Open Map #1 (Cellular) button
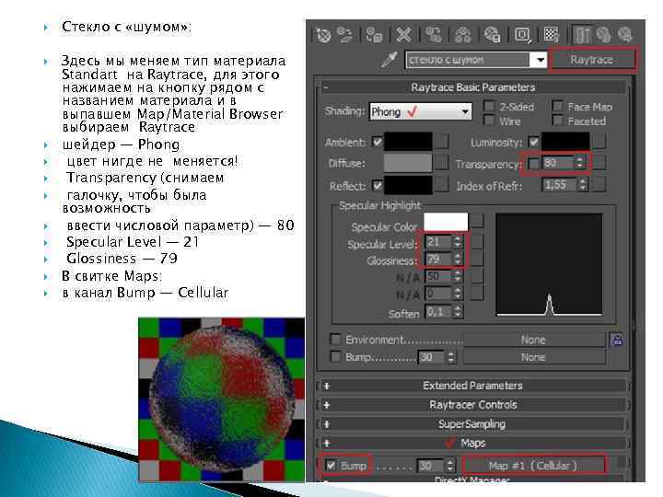Viewport: 663px width, 497px height. point(533,466)
